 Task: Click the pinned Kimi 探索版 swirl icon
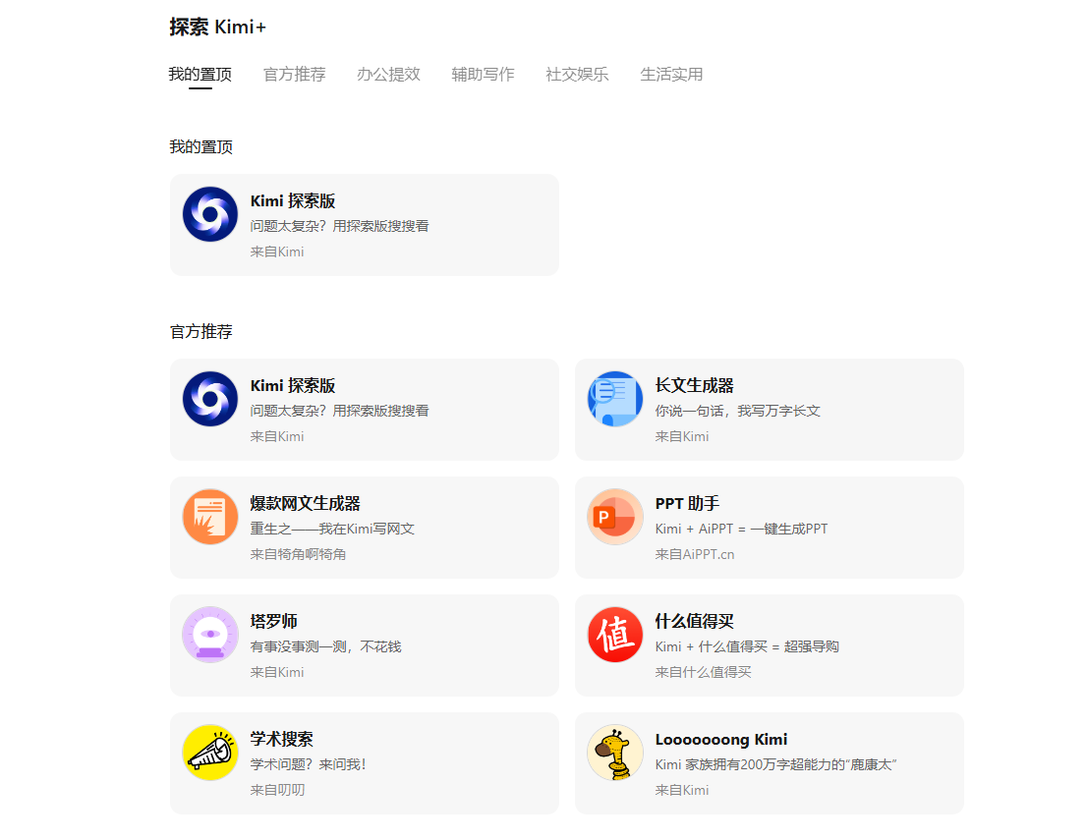click(210, 214)
